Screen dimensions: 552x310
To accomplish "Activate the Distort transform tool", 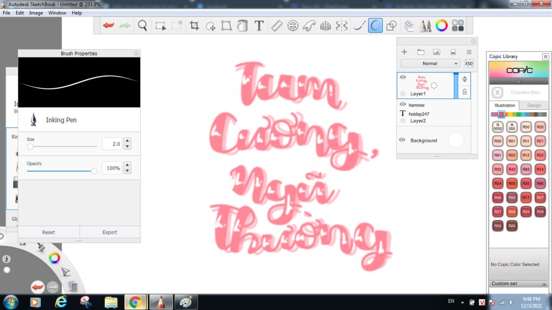I will (226, 26).
